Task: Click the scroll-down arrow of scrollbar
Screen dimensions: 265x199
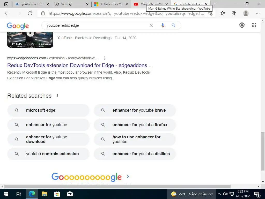Action: tap(263, 182)
